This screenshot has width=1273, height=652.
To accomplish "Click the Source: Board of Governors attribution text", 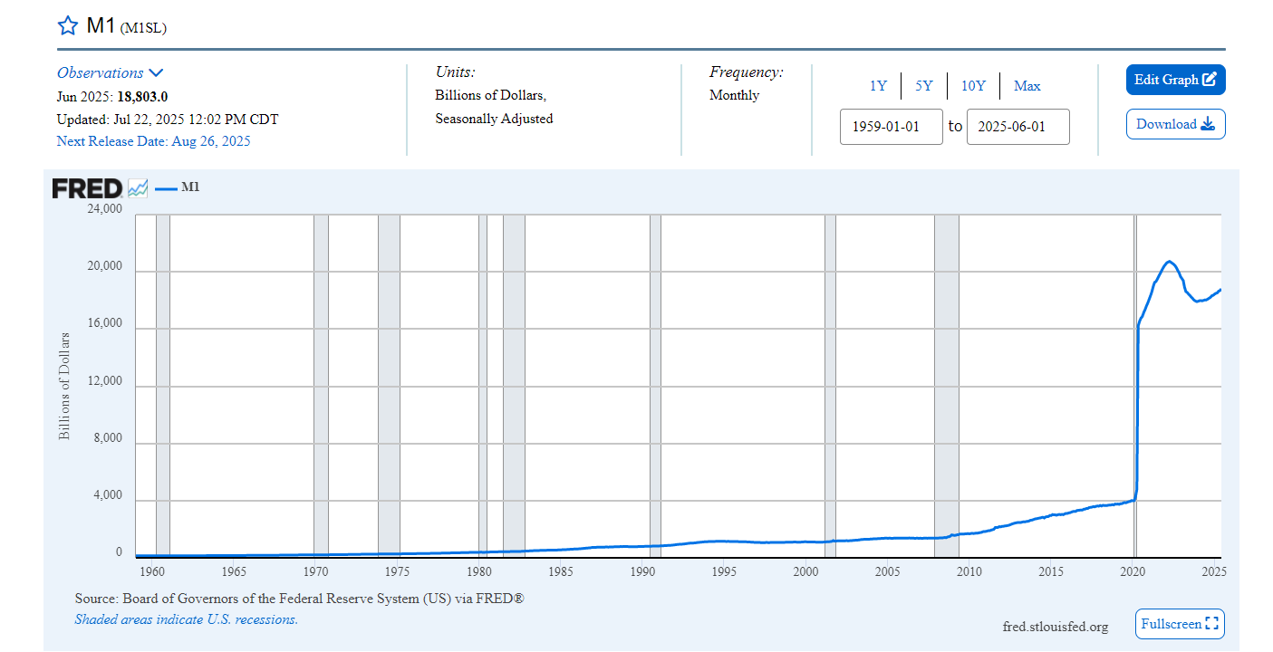I will (x=300, y=599).
